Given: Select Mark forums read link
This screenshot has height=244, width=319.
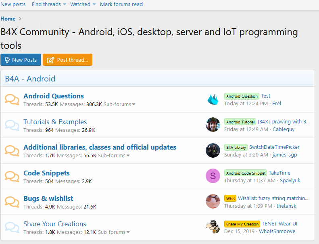Looking at the screenshot, I should click(x=121, y=4).
